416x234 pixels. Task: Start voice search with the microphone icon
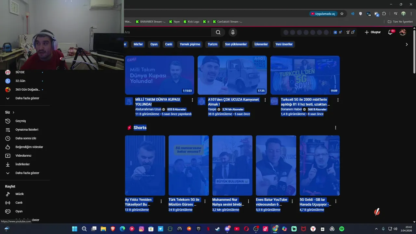(x=233, y=32)
